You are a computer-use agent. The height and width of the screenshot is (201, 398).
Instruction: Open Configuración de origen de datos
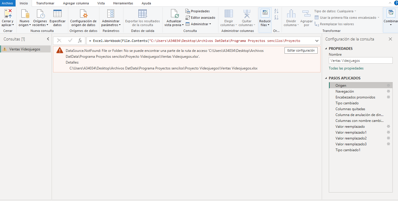83,14
